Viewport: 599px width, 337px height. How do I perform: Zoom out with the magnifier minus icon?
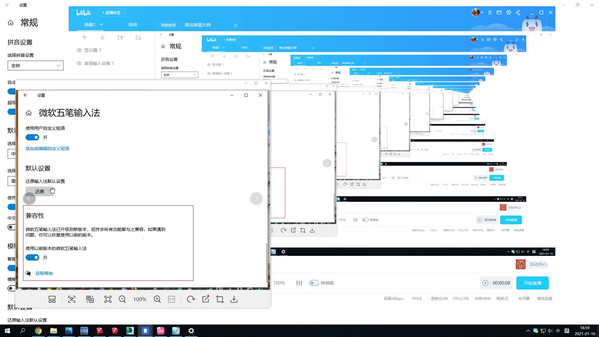[122, 300]
